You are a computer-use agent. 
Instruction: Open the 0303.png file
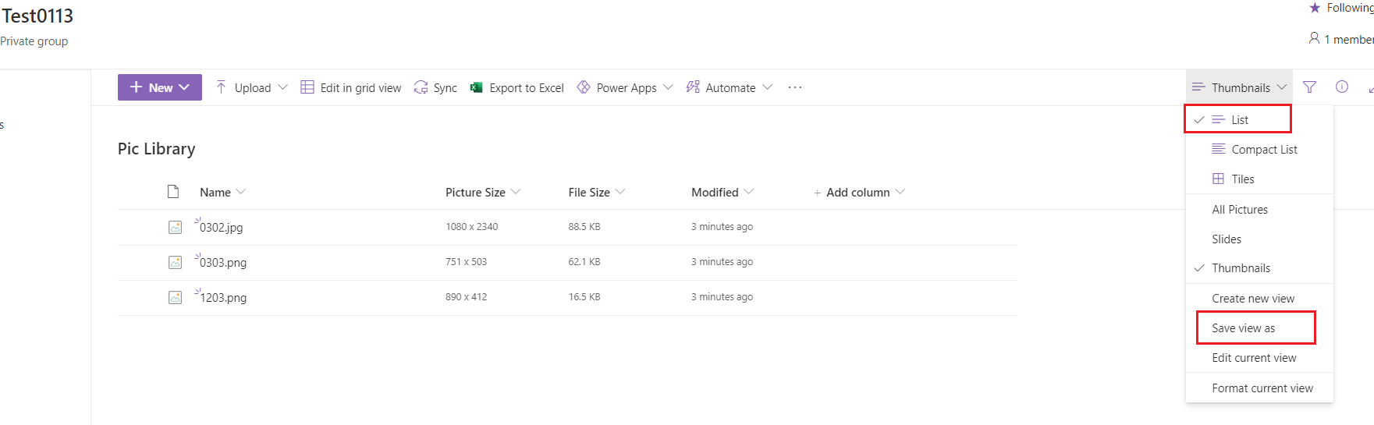[x=223, y=262]
